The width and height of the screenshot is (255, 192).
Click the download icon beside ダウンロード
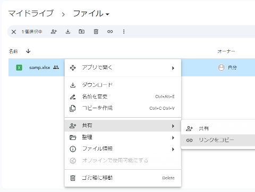pyautogui.click(x=73, y=85)
